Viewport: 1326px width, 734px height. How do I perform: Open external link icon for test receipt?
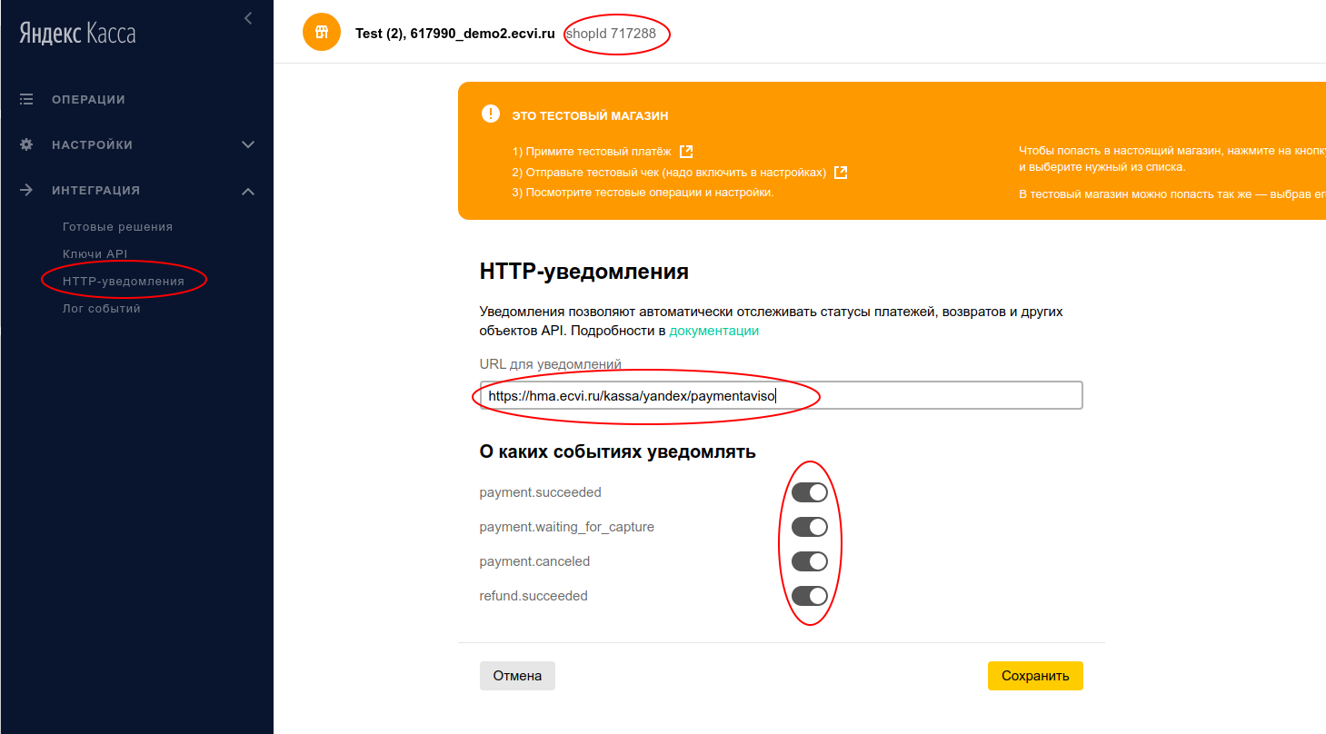pyautogui.click(x=841, y=173)
